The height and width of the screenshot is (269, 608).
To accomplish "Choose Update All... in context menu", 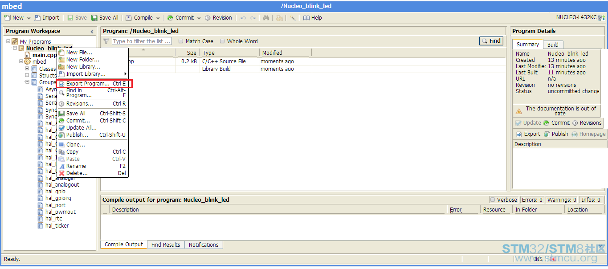I will pos(93,128).
